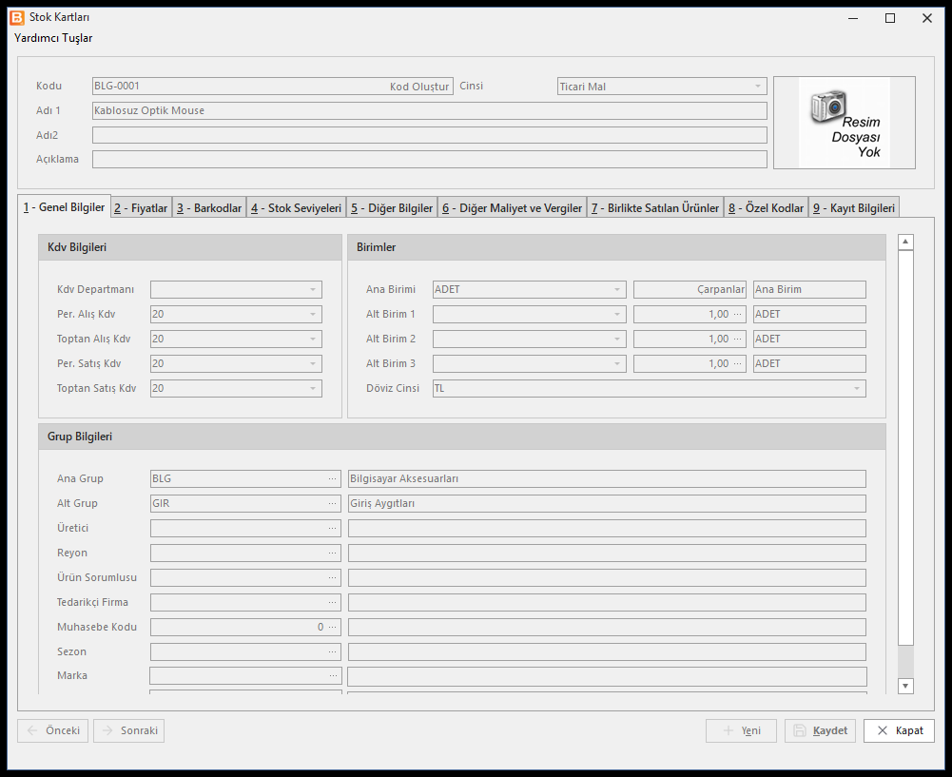Click the Stok Kartları app logo icon
This screenshot has width=952, height=777.
point(17,18)
